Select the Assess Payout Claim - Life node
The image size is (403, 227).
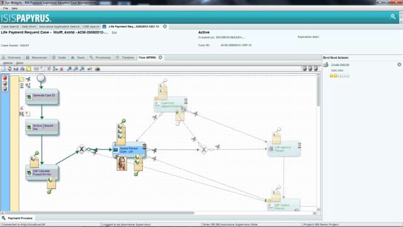click(x=129, y=150)
